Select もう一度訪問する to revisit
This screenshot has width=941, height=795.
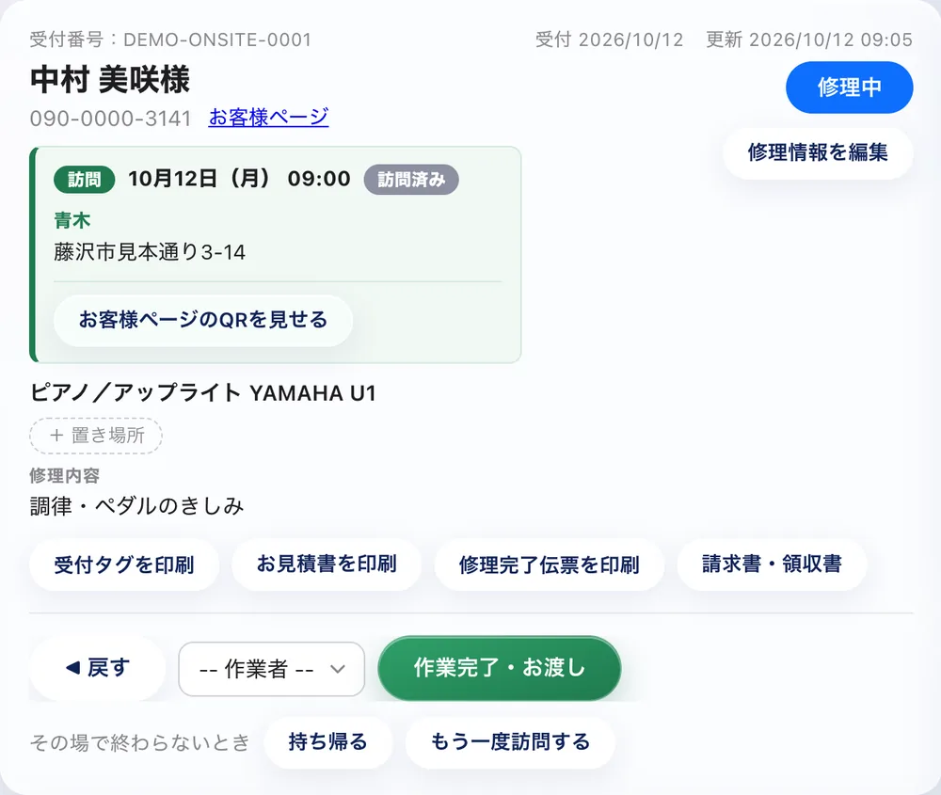(510, 742)
